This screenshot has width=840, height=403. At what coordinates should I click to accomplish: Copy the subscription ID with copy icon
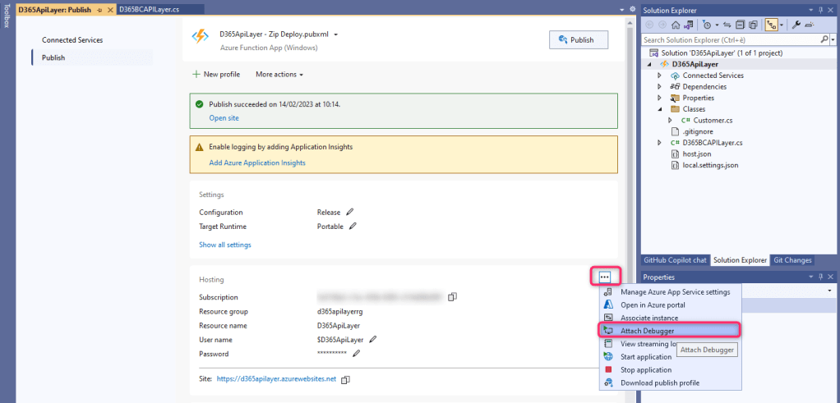click(452, 297)
